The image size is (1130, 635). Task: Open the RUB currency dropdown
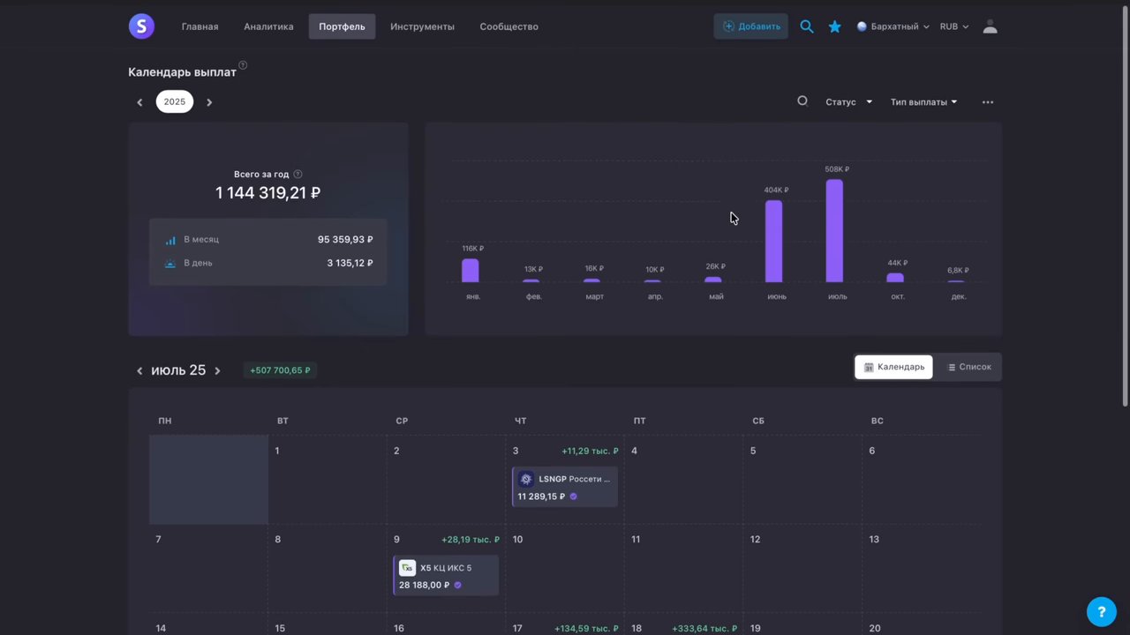954,26
